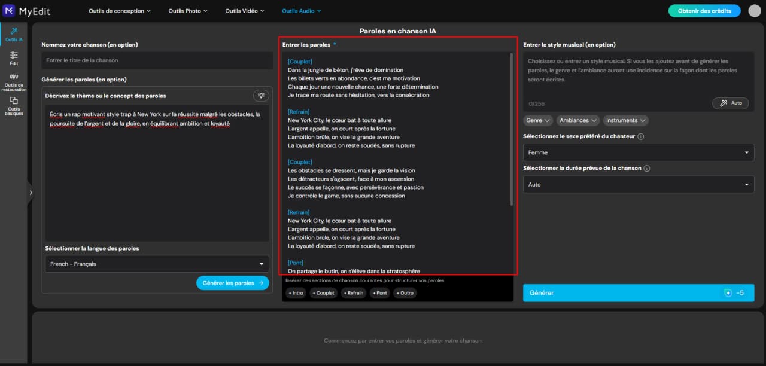The width and height of the screenshot is (766, 366).
Task: Insert an Intro section tag
Action: 295,293
